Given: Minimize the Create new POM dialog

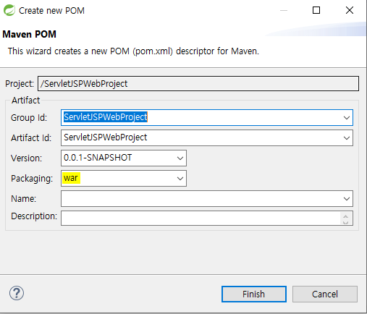Looking at the screenshot, I should point(284,10).
